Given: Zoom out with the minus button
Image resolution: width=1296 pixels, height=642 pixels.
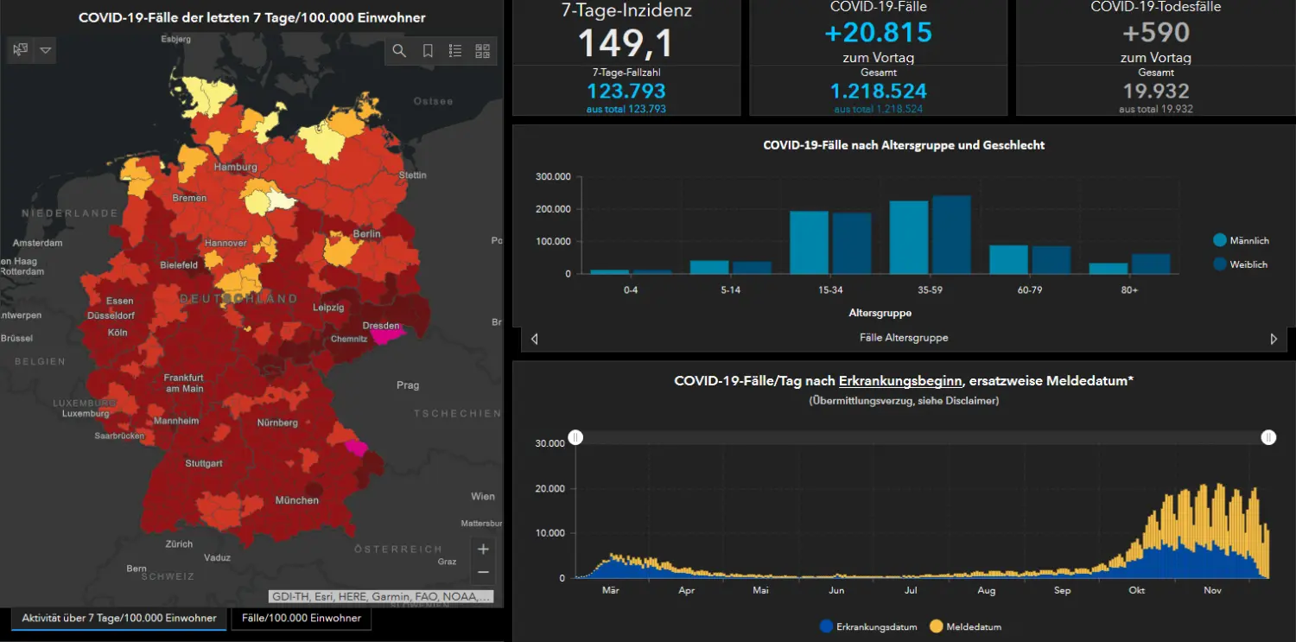Looking at the screenshot, I should [x=483, y=572].
